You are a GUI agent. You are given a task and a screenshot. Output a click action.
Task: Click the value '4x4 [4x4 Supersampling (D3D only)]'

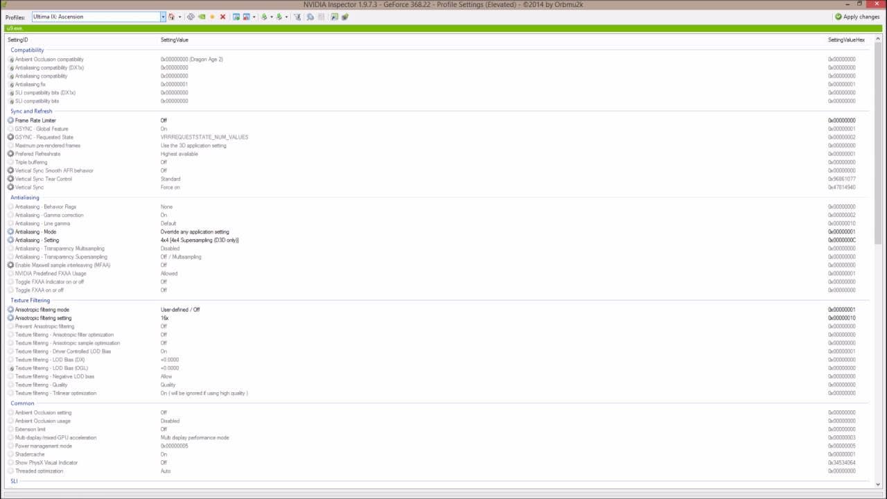[200, 240]
